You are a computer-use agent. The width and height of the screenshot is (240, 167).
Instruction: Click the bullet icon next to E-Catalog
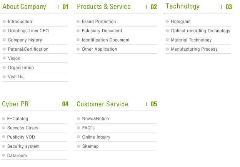coord(3,119)
